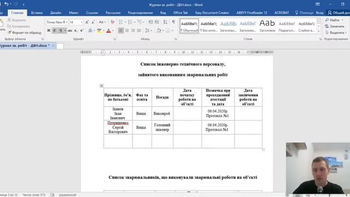Clear all formatting eraser icon

coord(113,22)
